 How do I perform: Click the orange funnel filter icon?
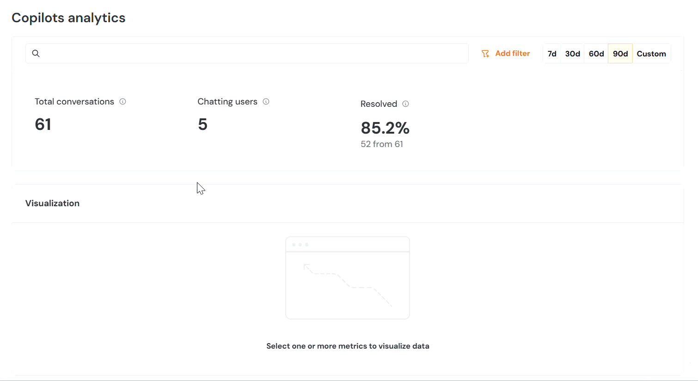485,54
